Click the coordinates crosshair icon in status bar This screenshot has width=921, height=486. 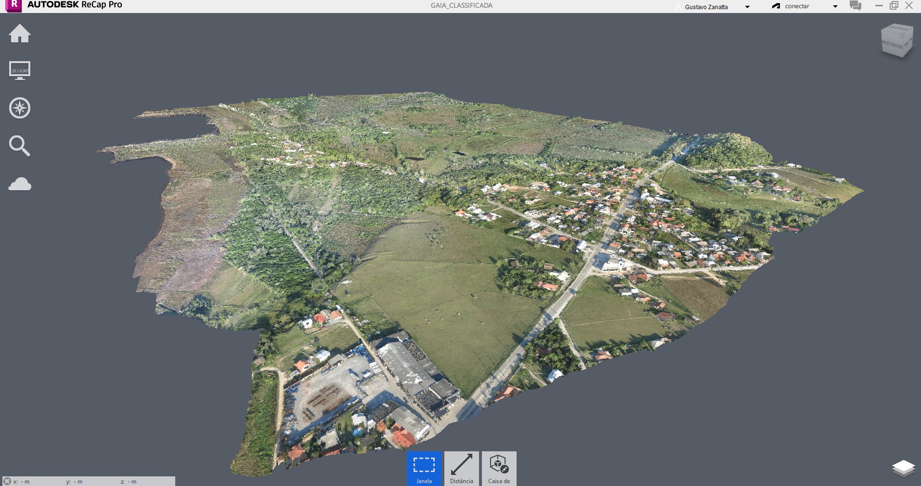point(7,481)
